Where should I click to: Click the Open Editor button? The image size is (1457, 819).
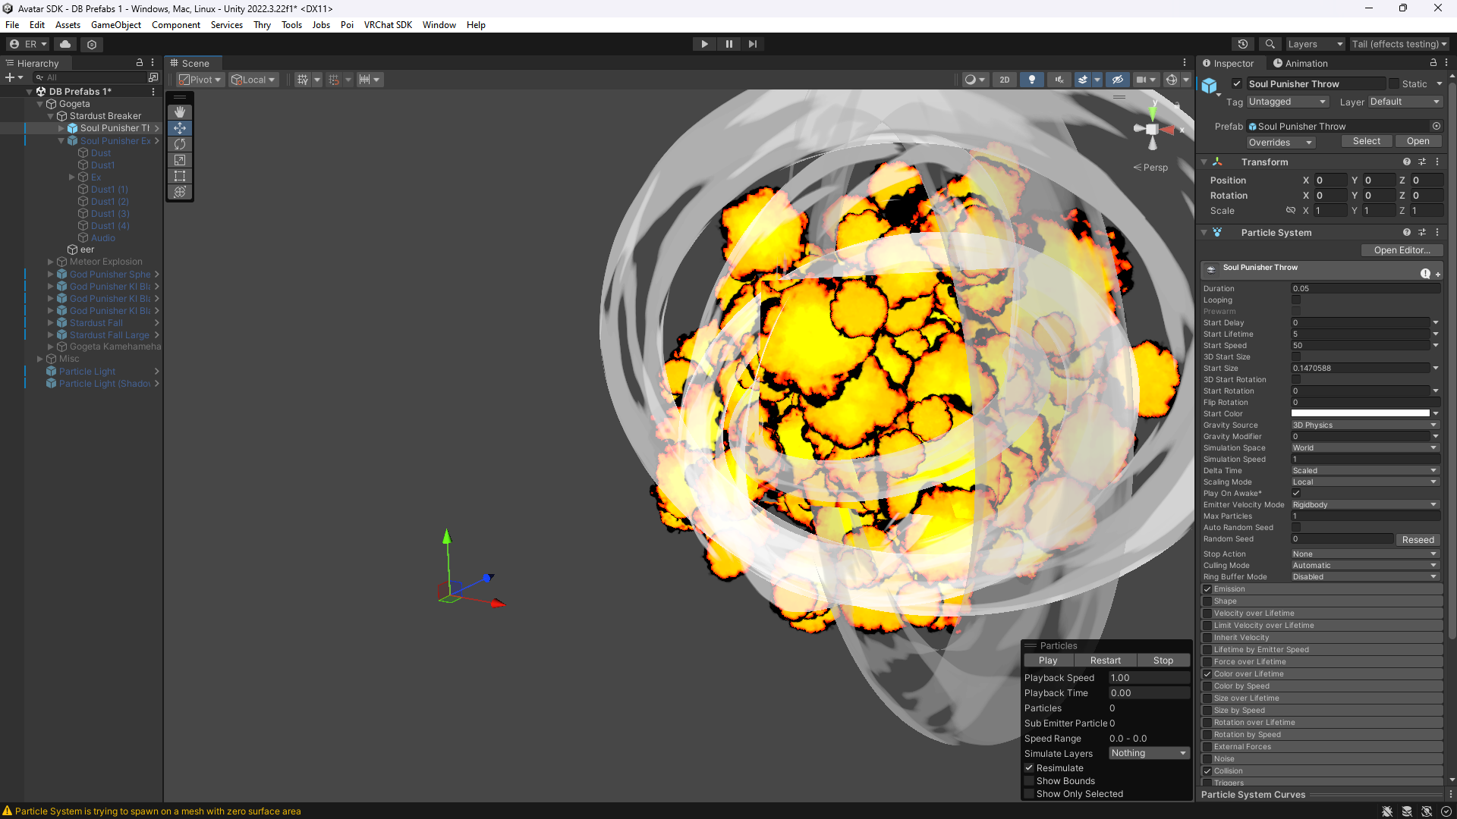[1401, 250]
